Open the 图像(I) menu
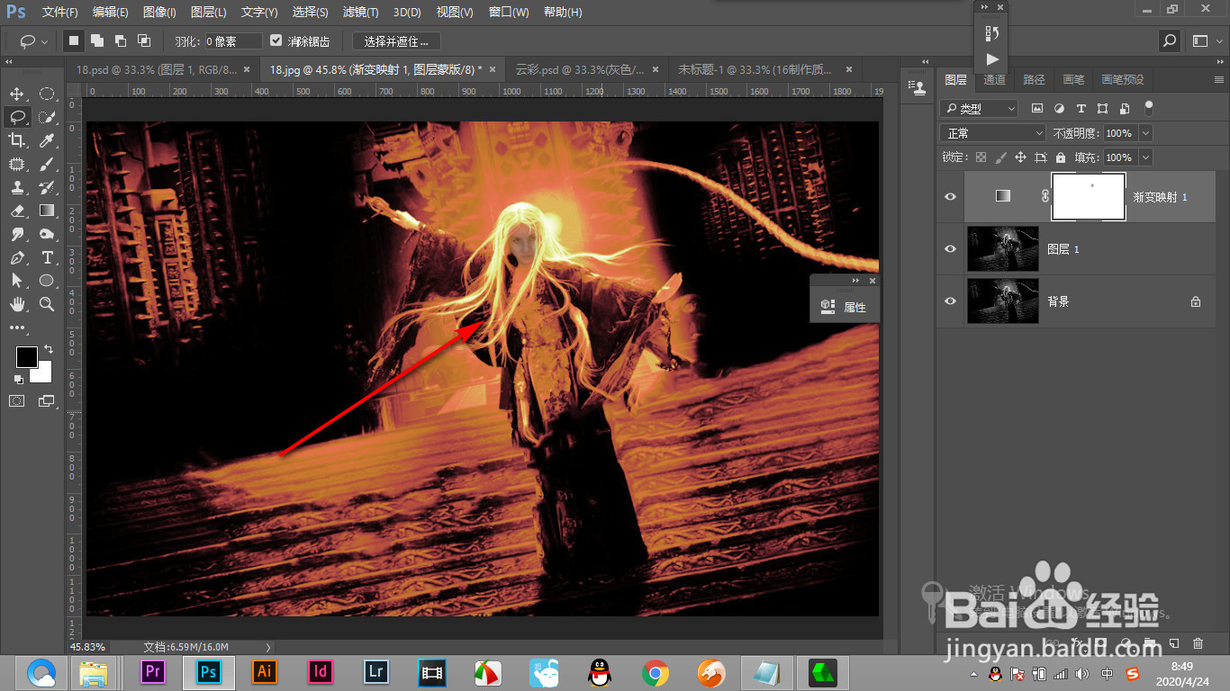 [x=159, y=13]
